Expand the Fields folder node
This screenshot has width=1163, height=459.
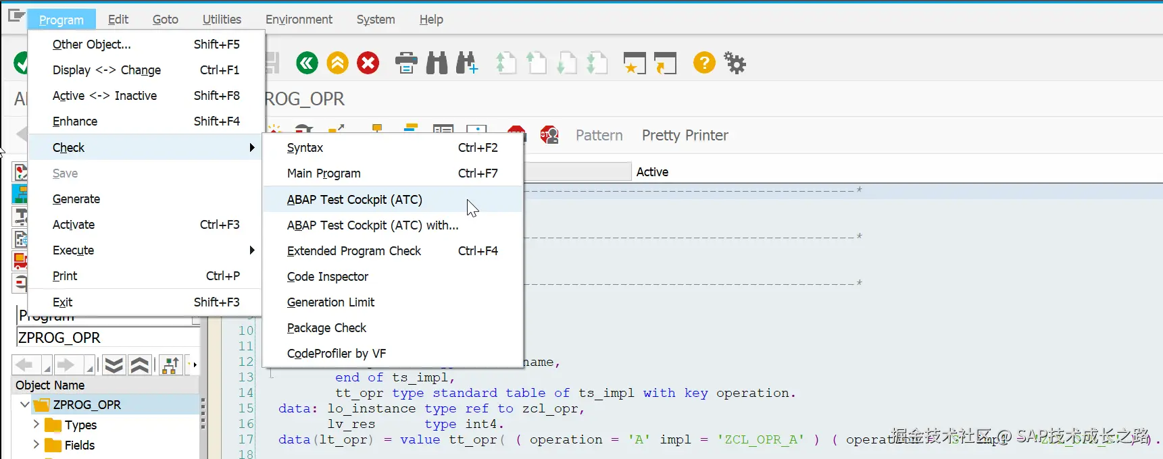36,445
